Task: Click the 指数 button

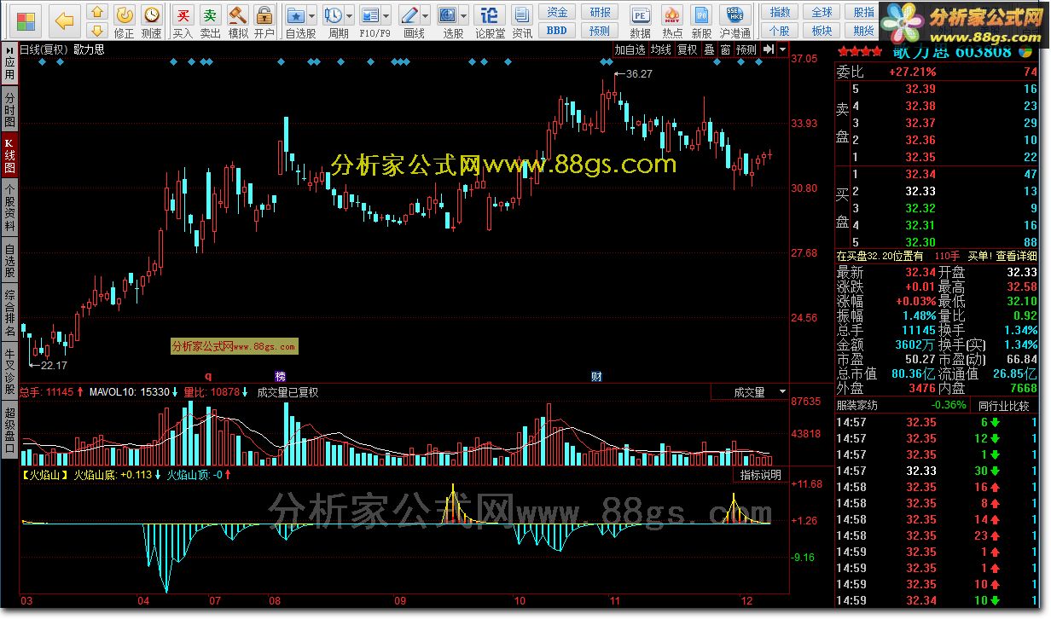Action: [780, 12]
